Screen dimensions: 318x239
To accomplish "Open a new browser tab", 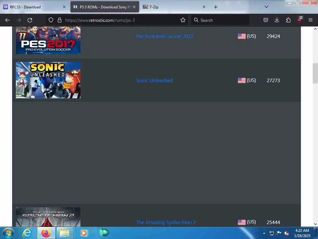I will [216, 7].
